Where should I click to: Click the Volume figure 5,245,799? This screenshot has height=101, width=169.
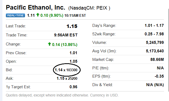pos(155,43)
